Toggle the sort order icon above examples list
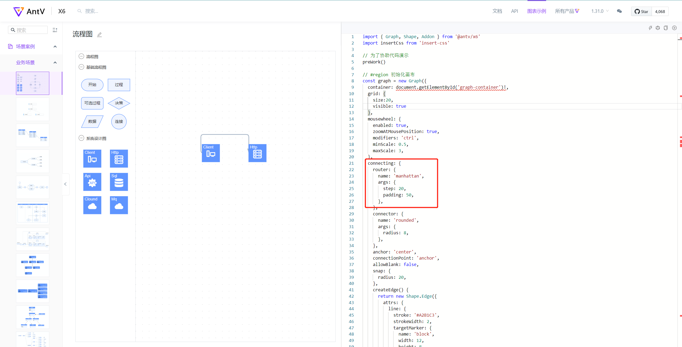 coord(55,30)
